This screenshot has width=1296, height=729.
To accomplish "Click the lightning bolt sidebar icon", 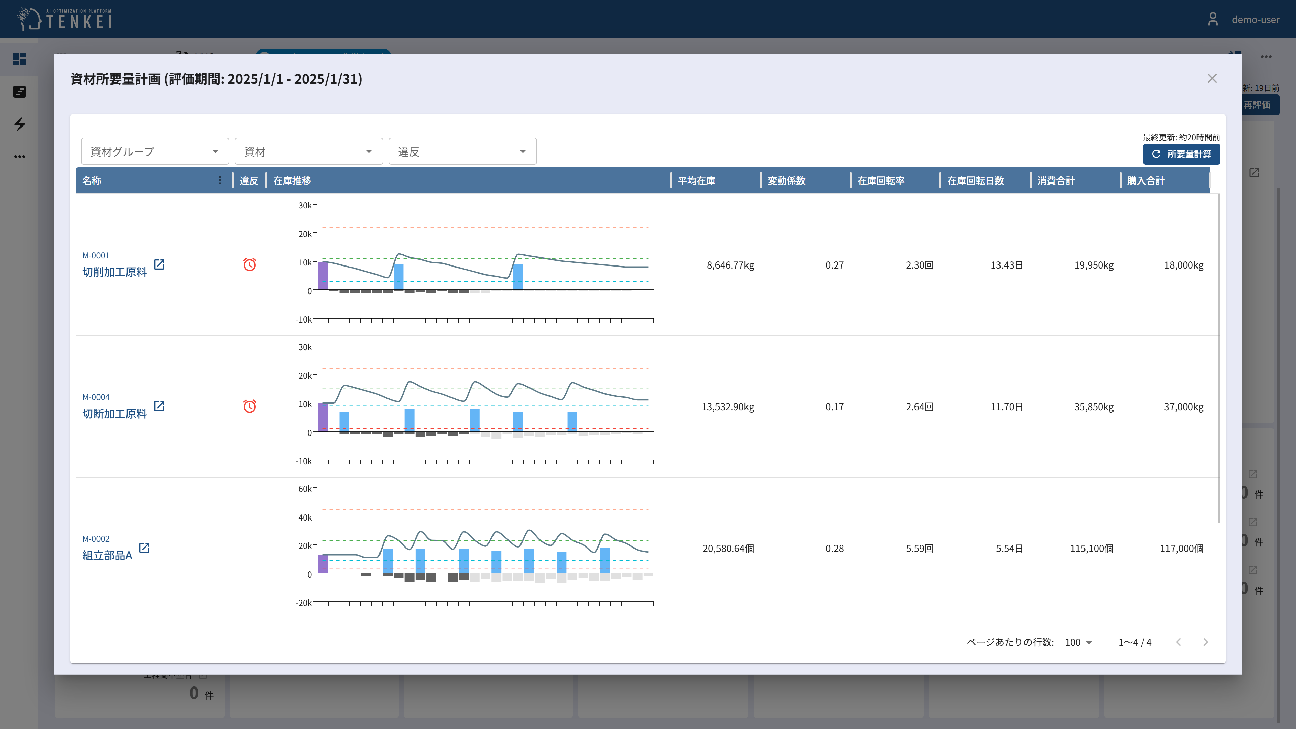I will coord(20,124).
